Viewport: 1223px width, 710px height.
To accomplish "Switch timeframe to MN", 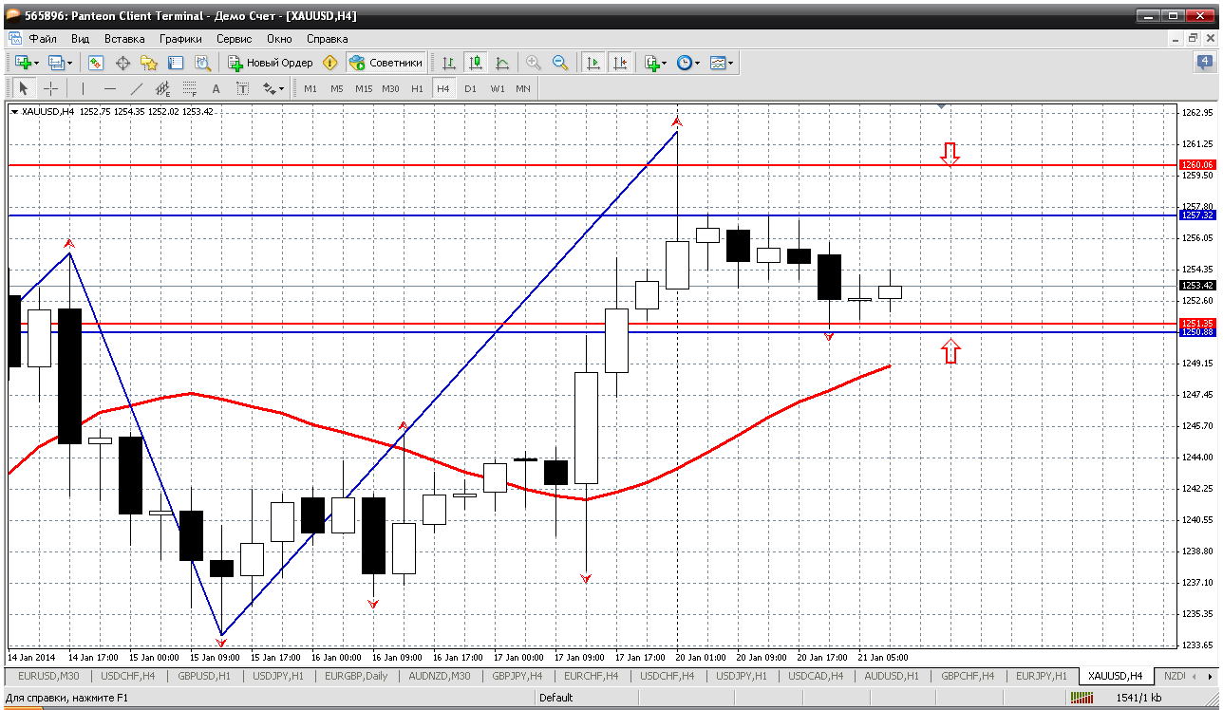I will (x=523, y=88).
